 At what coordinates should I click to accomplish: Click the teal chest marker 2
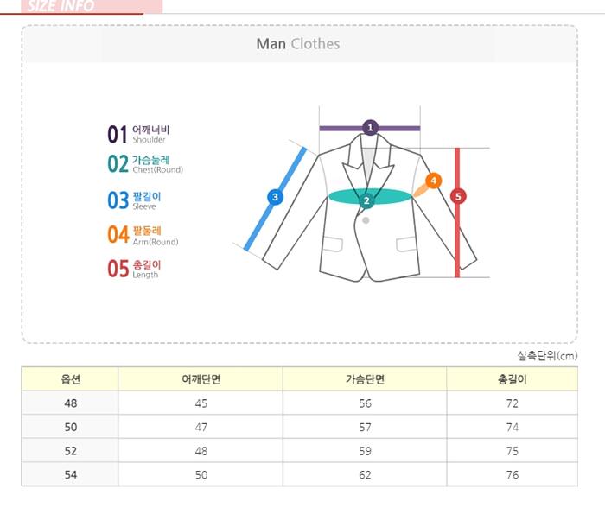point(366,200)
